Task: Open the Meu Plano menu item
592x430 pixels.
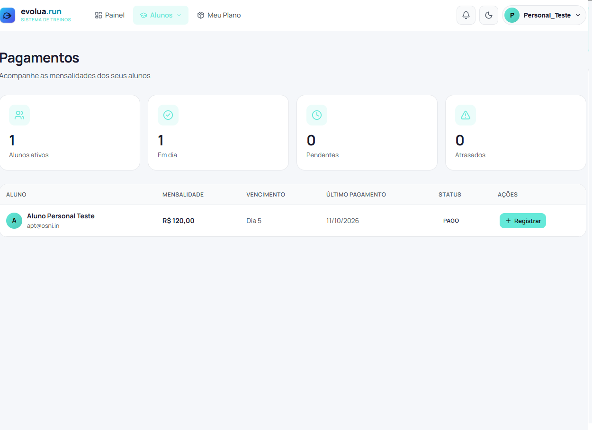Action: tap(219, 15)
